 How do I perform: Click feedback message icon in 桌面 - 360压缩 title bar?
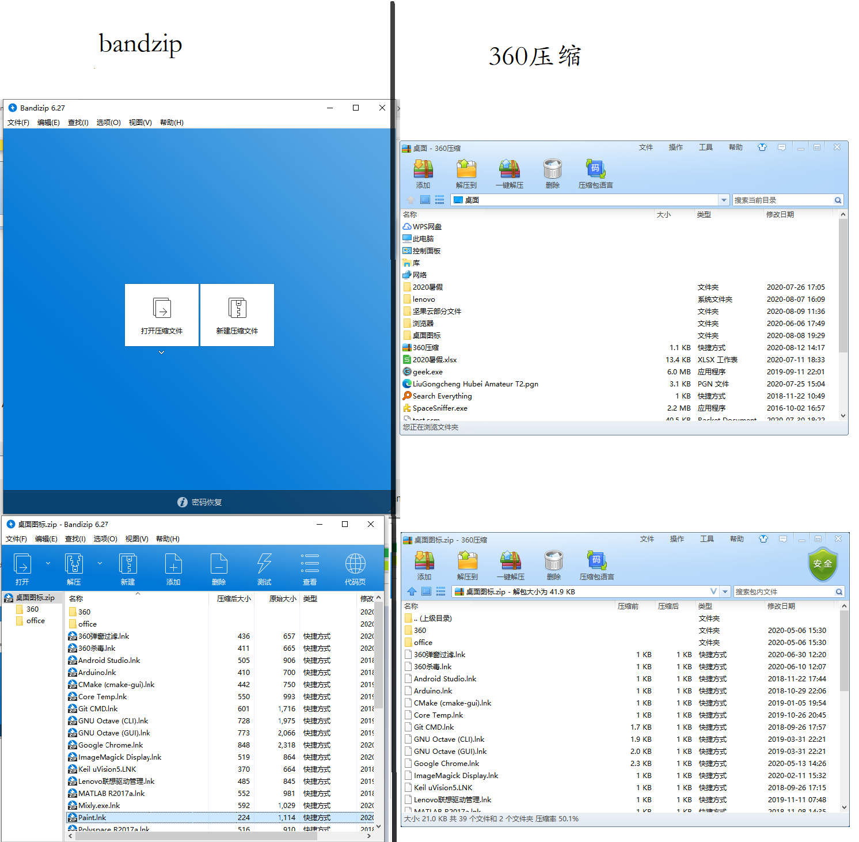pyautogui.click(x=782, y=147)
